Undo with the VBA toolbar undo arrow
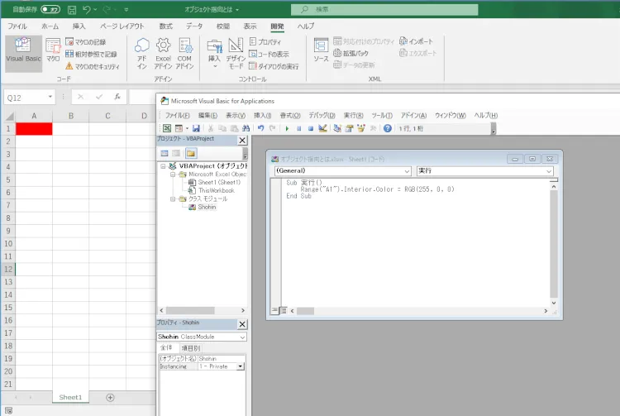620x416 pixels. [261, 128]
